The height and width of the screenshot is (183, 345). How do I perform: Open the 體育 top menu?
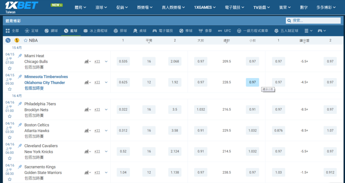[80, 7]
